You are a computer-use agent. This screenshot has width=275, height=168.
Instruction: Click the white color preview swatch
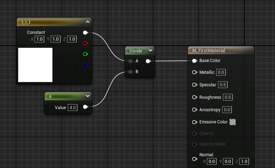(x=35, y=65)
